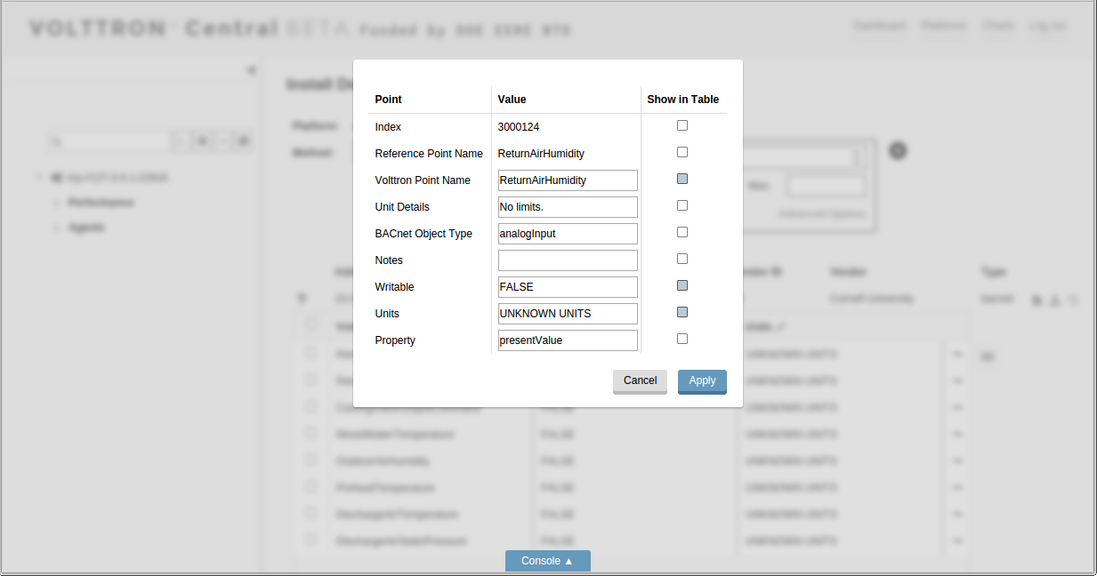Click the Units row label
The image size is (1097, 576).
click(x=387, y=314)
